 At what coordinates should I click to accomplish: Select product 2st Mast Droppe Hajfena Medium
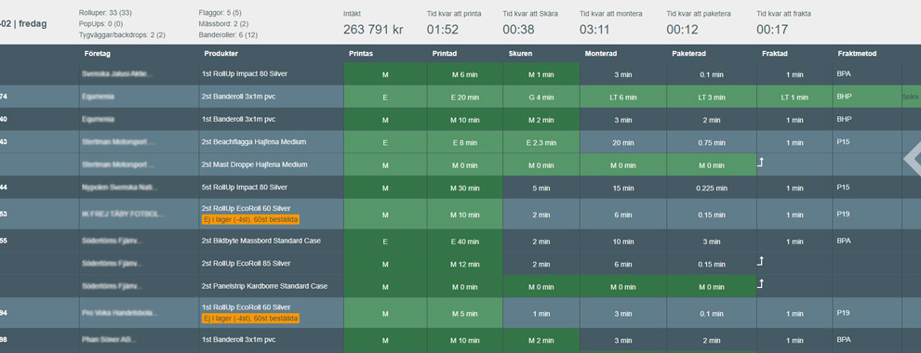(x=254, y=164)
